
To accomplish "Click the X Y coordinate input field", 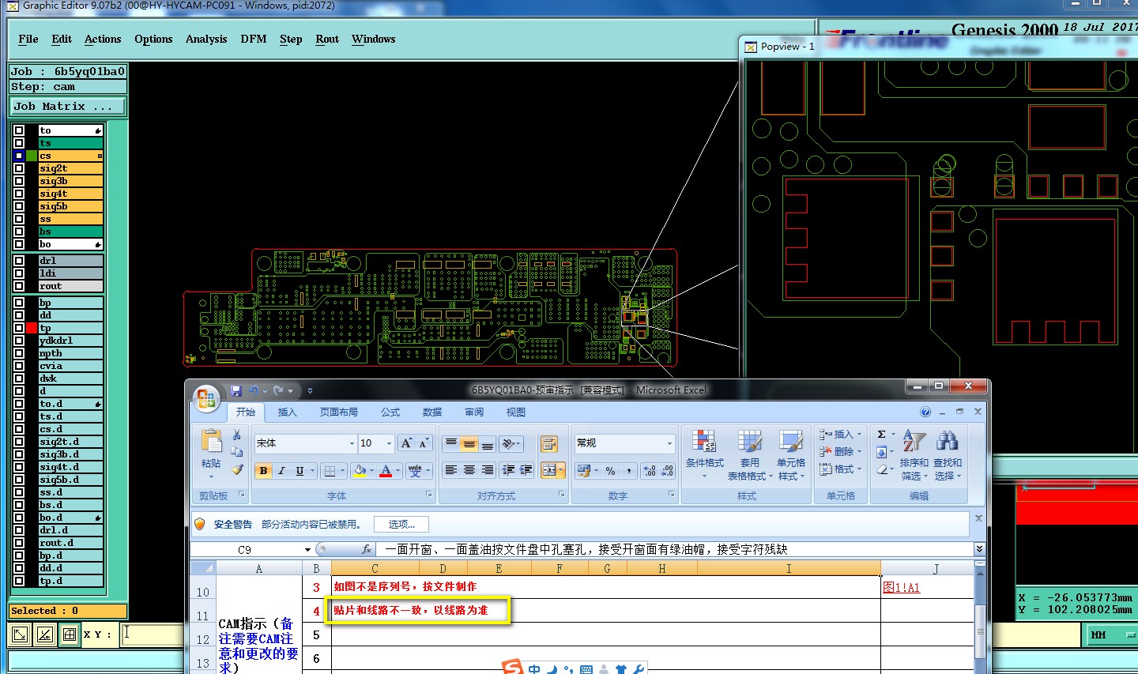I will [153, 634].
